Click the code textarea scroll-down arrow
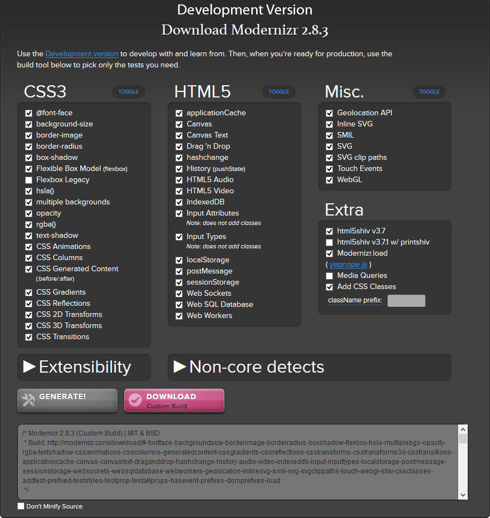The width and height of the screenshot is (490, 518). click(463, 495)
